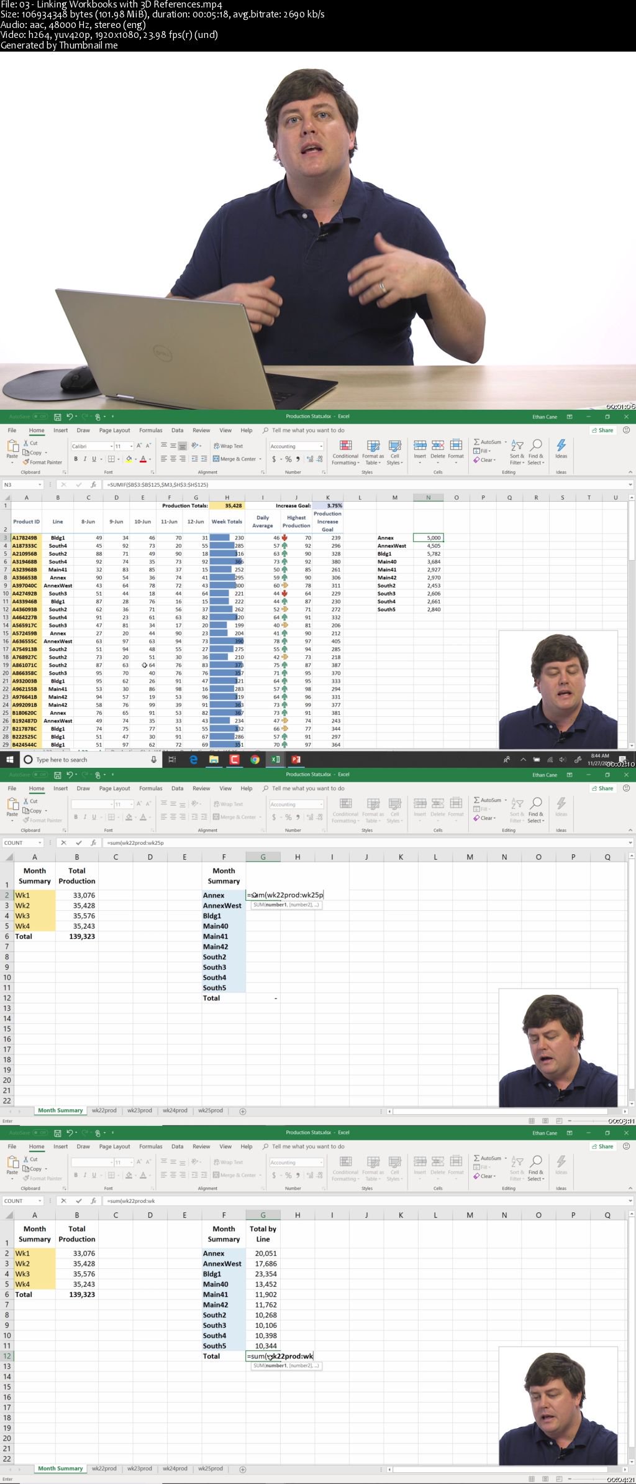Open Name Box N3 dropdown arrow
Screen dimensions: 636x1484
click(40, 484)
